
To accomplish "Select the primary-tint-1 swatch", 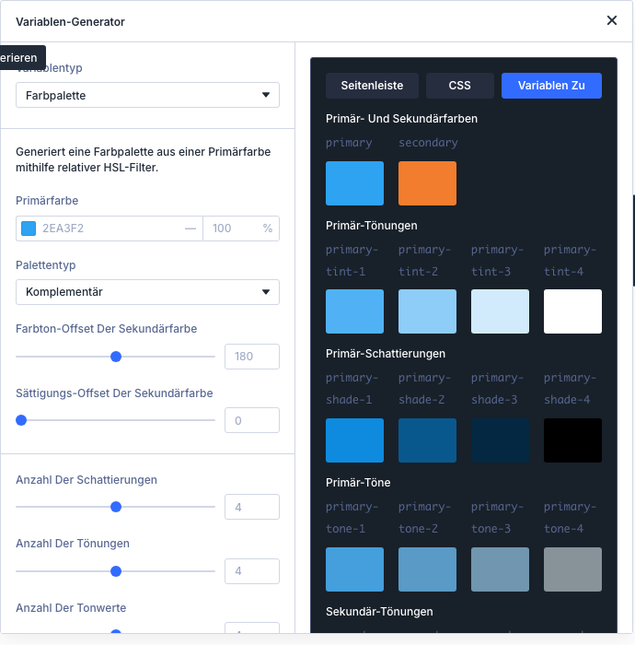I will tap(354, 311).
